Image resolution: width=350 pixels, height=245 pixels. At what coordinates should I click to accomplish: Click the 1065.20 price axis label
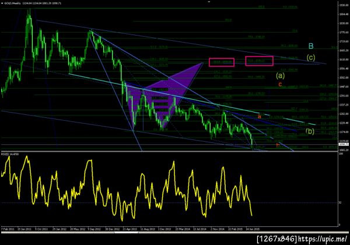click(344, 150)
